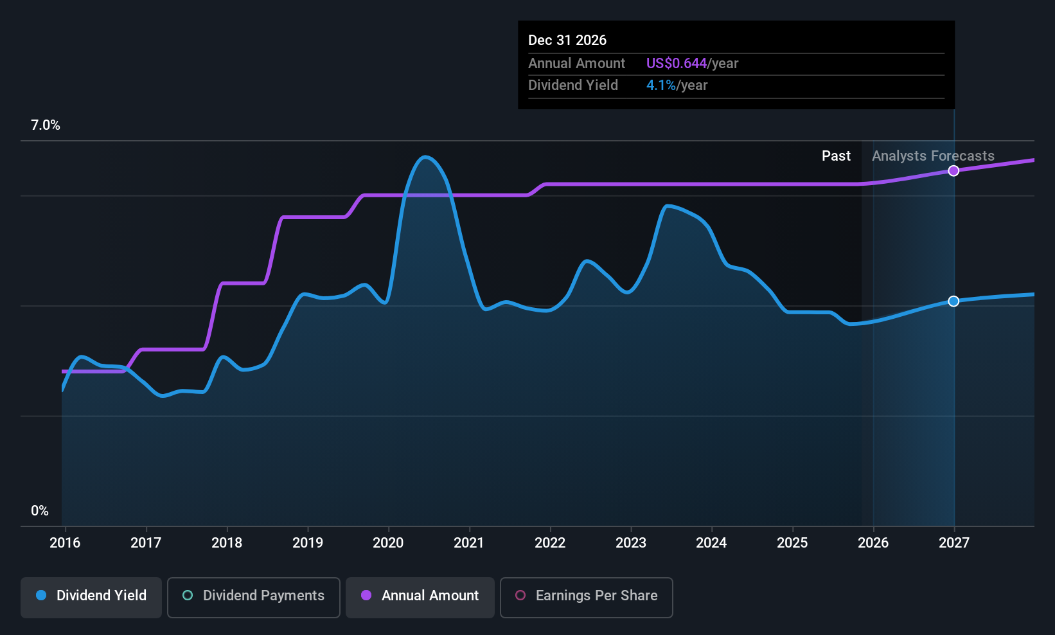Viewport: 1055px width, 635px height.
Task: Click the blue Dividend Yield legend dot
Action: 41,596
